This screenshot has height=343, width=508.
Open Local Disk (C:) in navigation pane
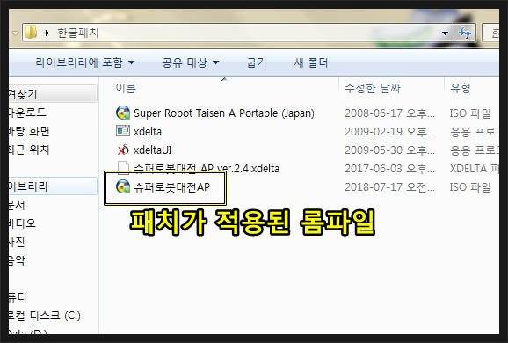[x=45, y=316]
